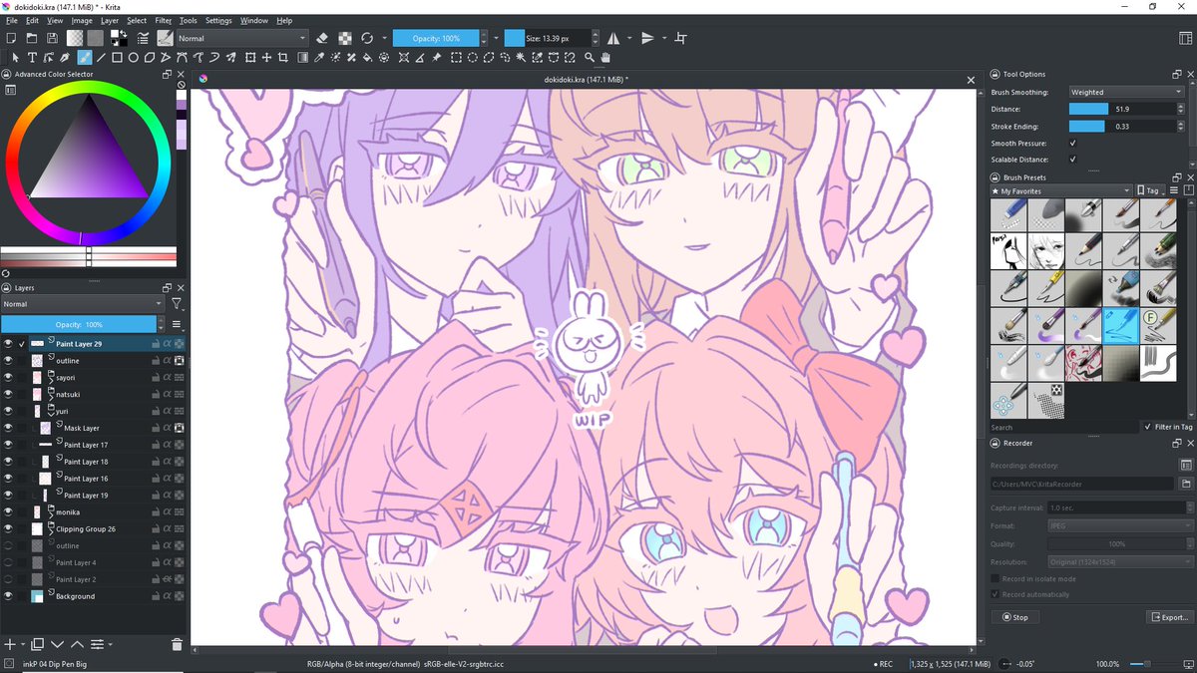Open the brush editor settings icon

click(145, 38)
